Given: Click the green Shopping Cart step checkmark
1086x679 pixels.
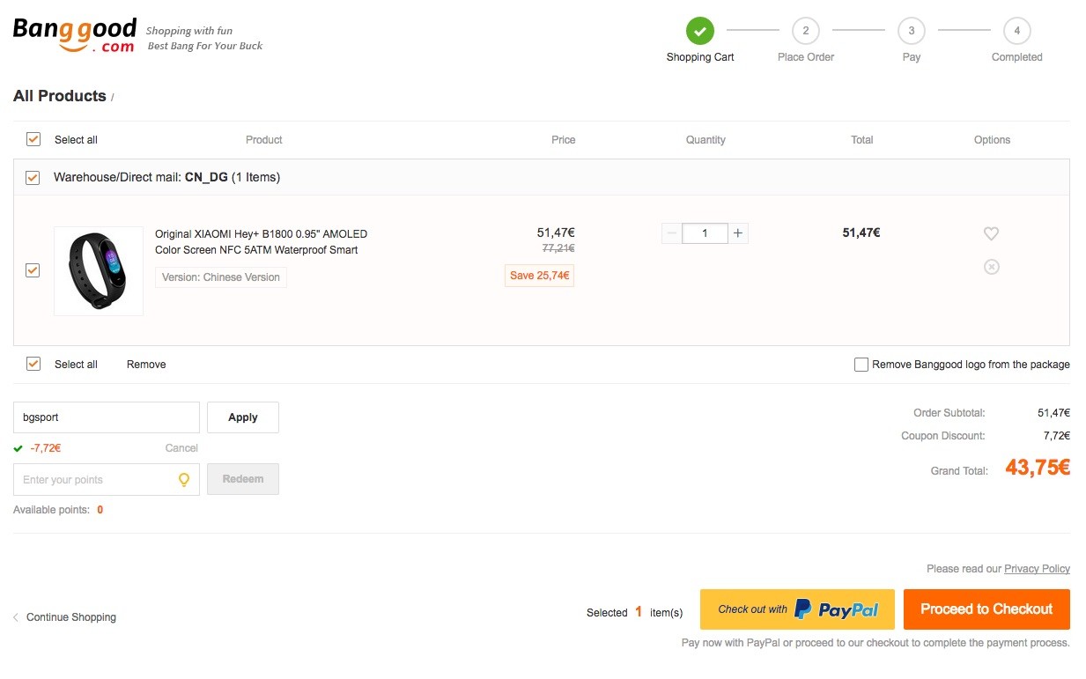Looking at the screenshot, I should click(x=699, y=31).
